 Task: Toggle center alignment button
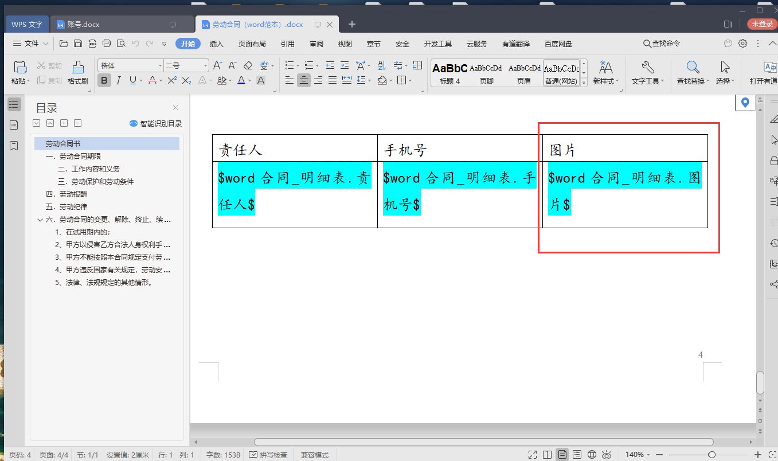(304, 80)
